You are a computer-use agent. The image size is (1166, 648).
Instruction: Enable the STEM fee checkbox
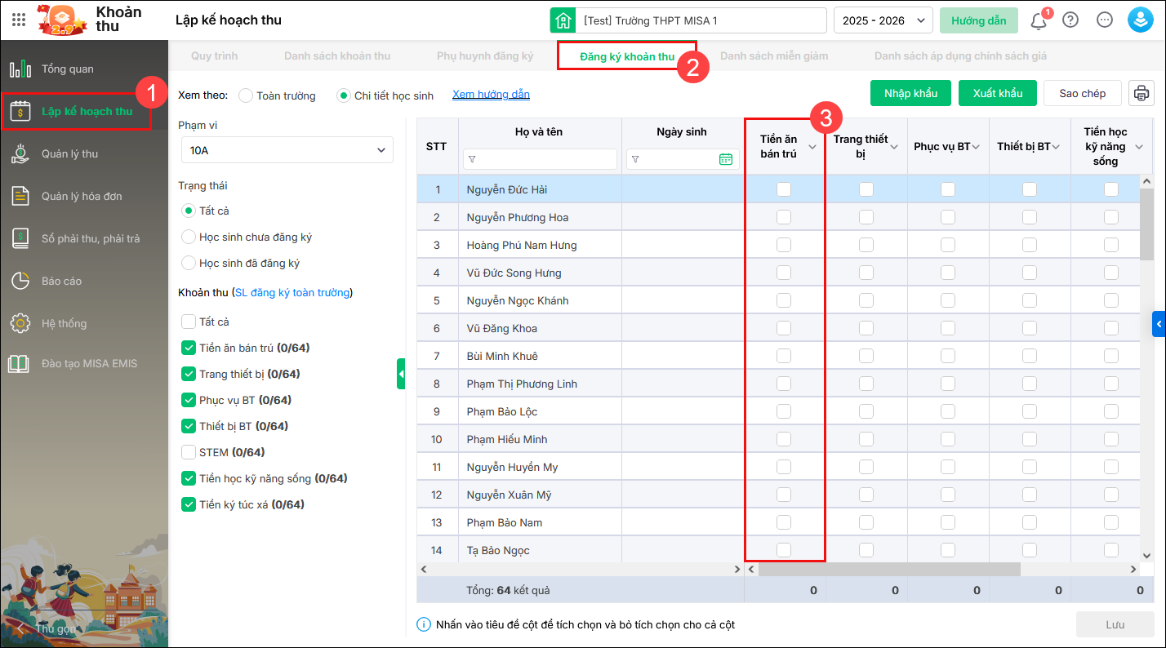(189, 452)
